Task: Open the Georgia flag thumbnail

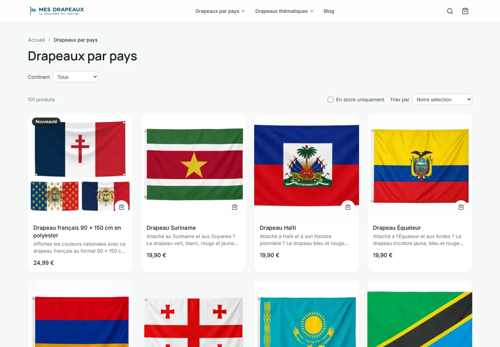Action: pyautogui.click(x=193, y=314)
